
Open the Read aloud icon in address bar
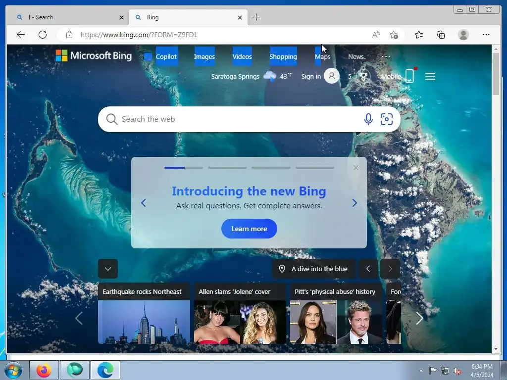click(x=376, y=35)
